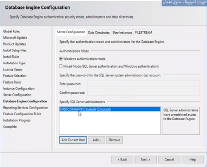Remove the selected administrator
207x167 pixels.
[x=115, y=140]
